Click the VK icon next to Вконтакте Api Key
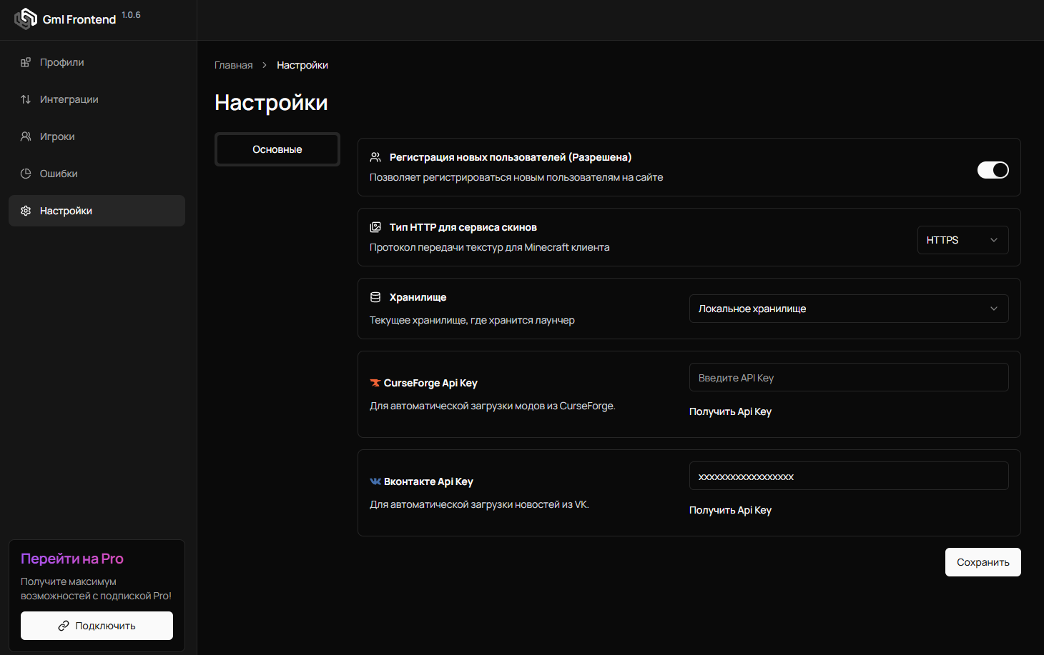 pyautogui.click(x=375, y=481)
